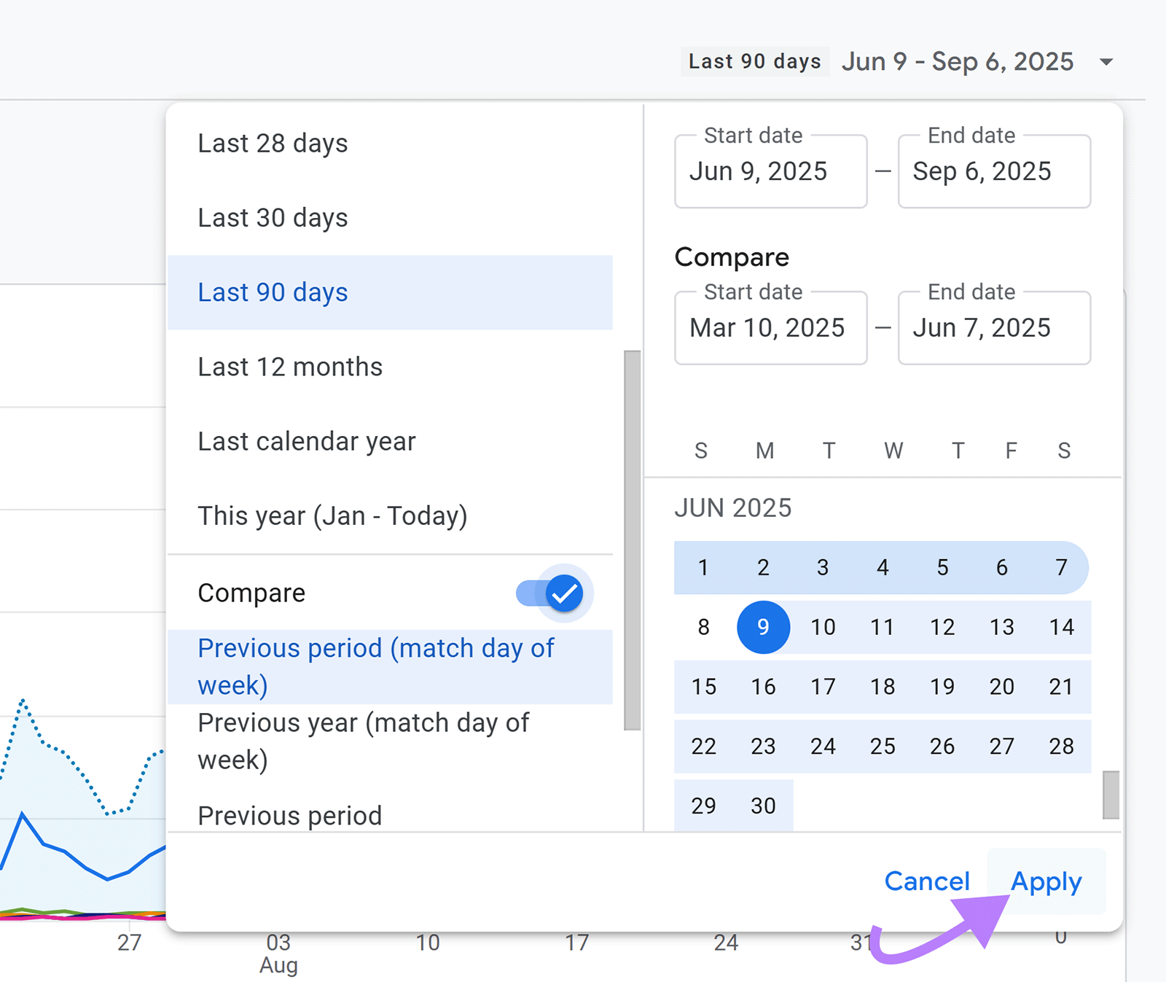Screen dimensions: 1166x982
Task: Select the "Last 12 months" preset
Action: 290,367
